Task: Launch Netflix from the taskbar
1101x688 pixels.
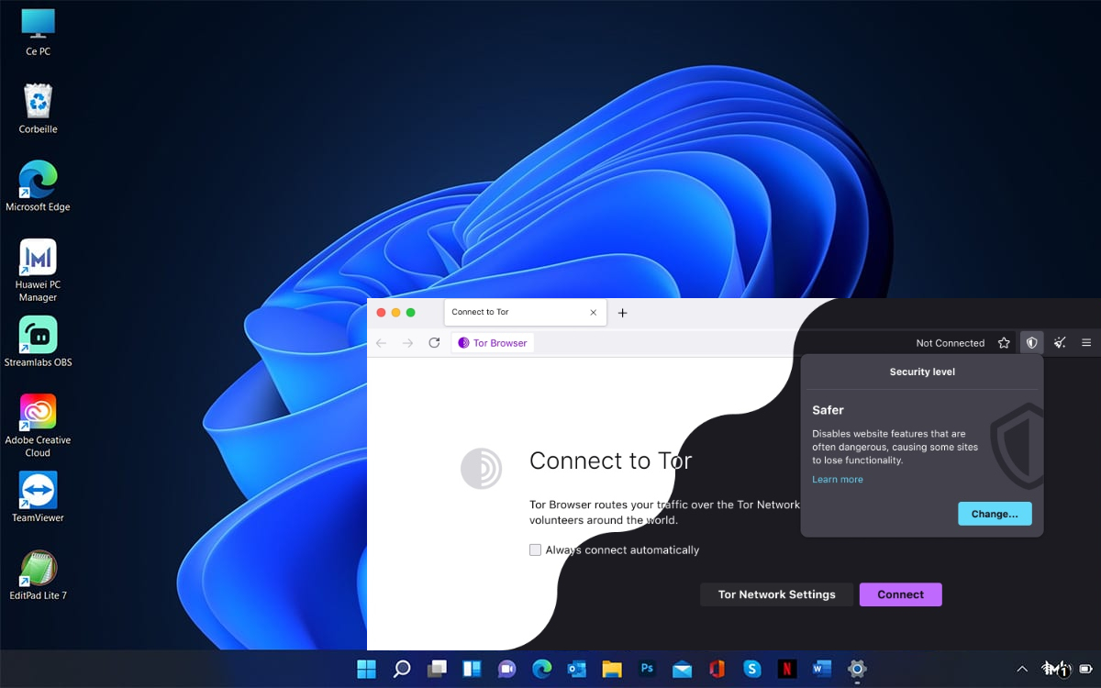Action: (x=787, y=669)
